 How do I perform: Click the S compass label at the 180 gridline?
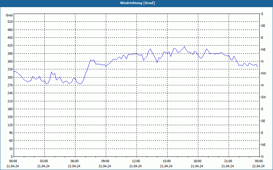pyautogui.click(x=262, y=109)
